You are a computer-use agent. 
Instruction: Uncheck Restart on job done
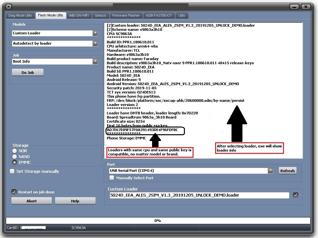(x=14, y=192)
